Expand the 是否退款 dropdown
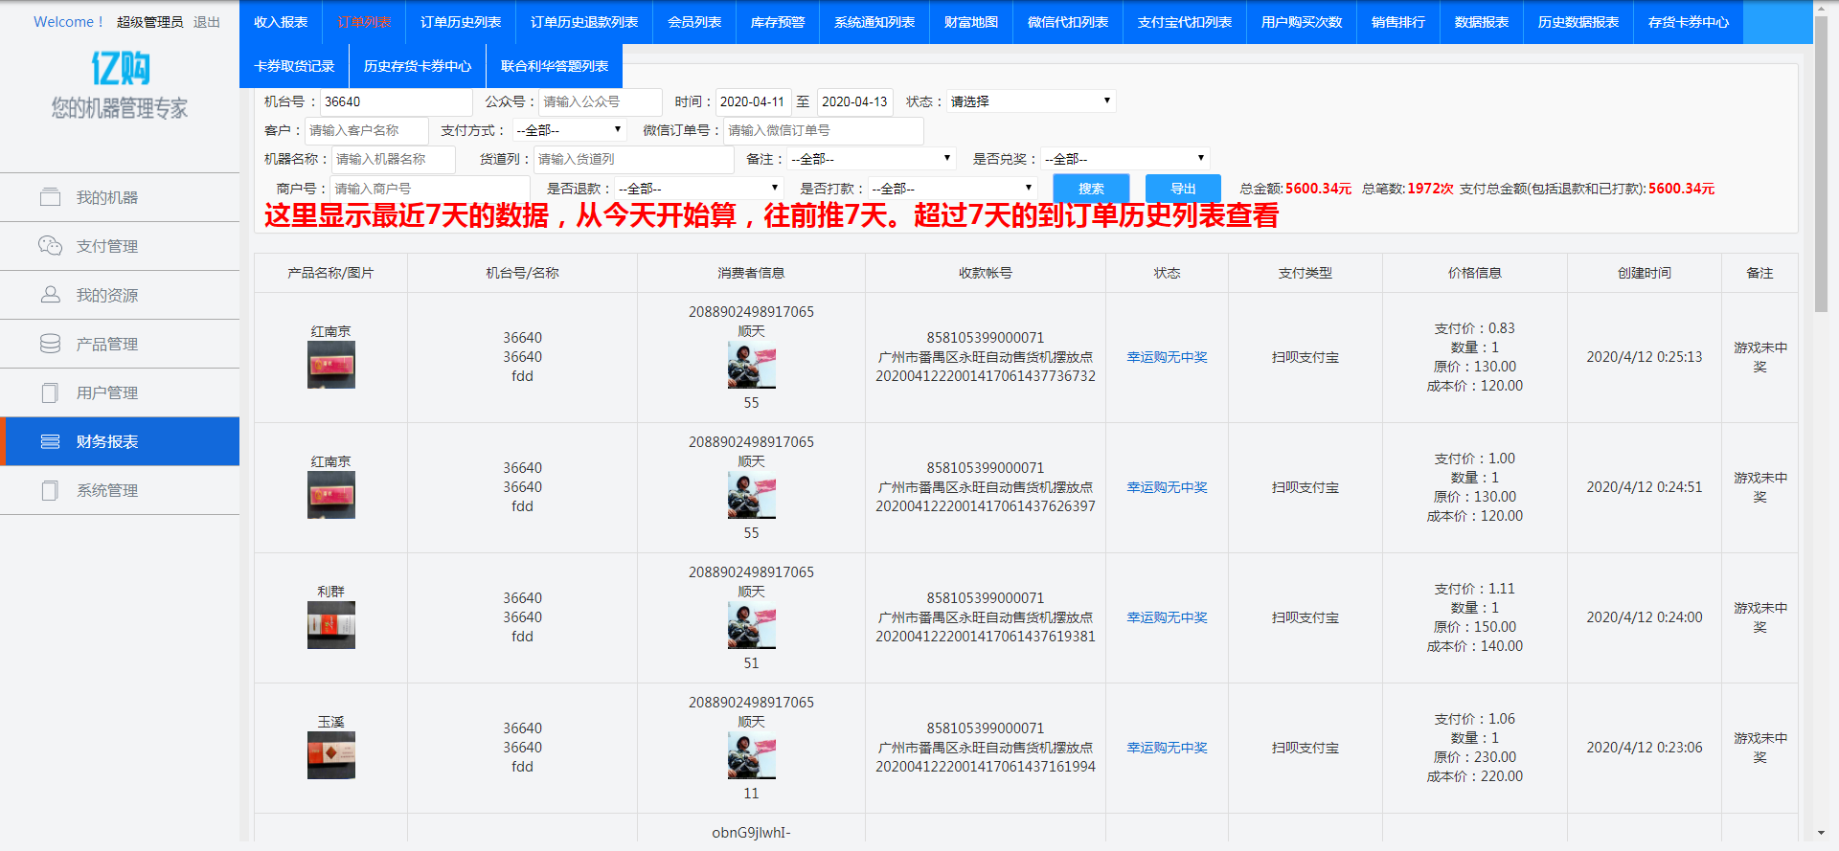Viewport: 1839px width, 851px height. [x=699, y=189]
